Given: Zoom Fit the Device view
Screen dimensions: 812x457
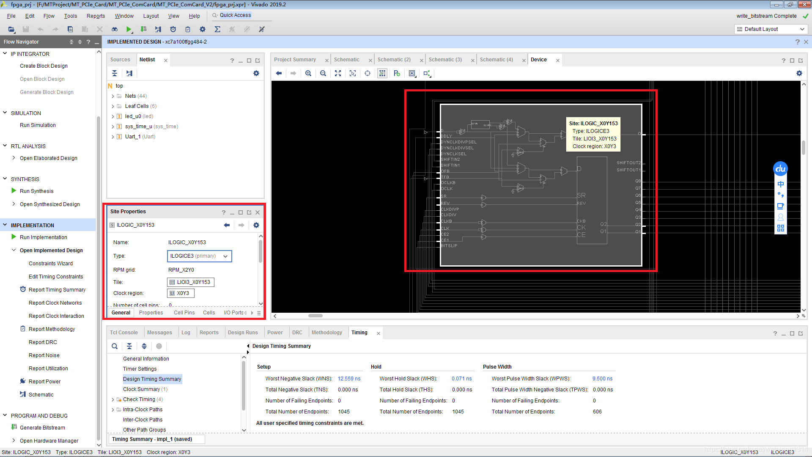Looking at the screenshot, I should coord(338,73).
